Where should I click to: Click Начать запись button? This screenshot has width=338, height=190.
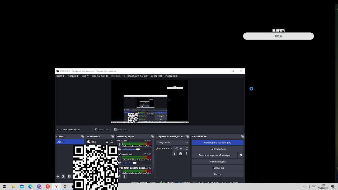(218, 149)
